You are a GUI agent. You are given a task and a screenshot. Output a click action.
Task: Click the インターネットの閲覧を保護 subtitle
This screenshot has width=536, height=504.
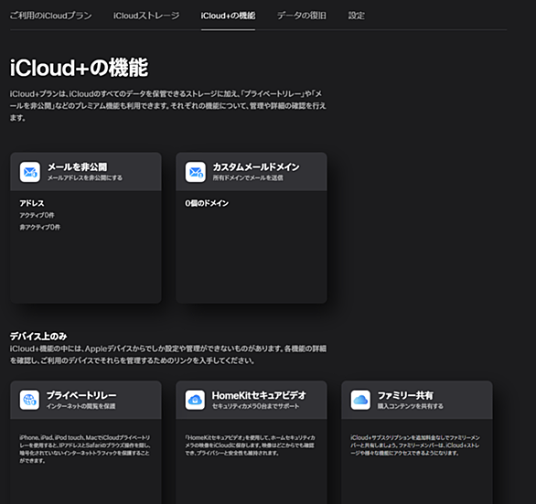[81, 406]
